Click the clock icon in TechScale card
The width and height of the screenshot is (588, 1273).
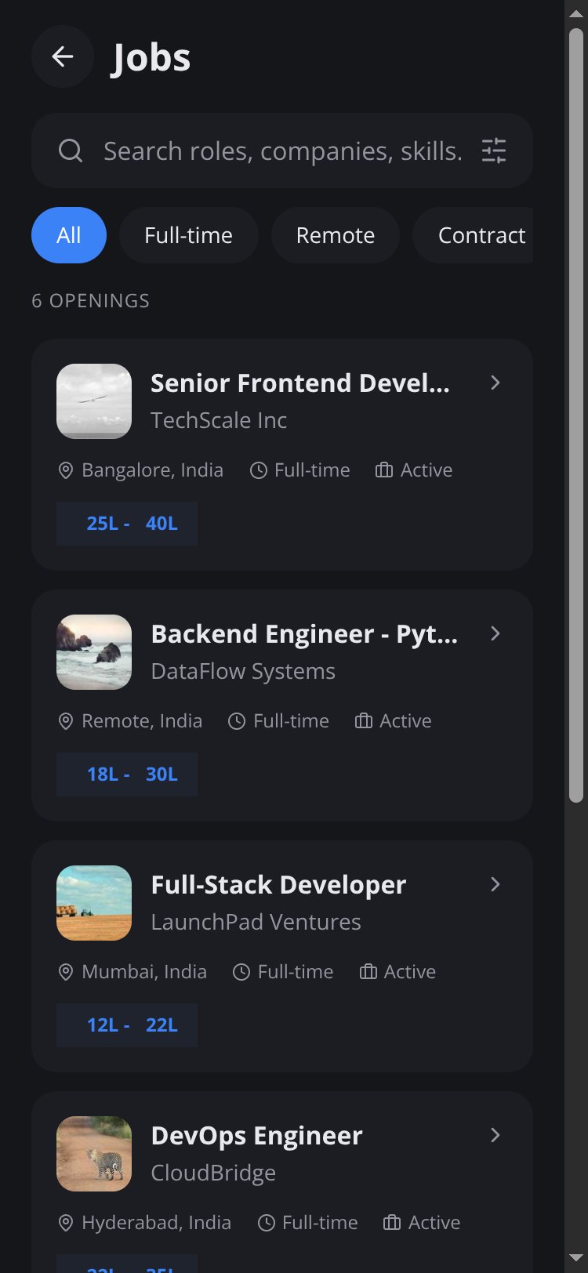(x=259, y=470)
